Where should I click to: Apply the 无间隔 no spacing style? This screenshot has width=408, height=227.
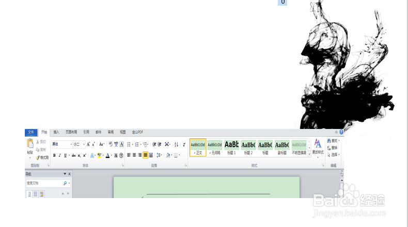[215, 148]
